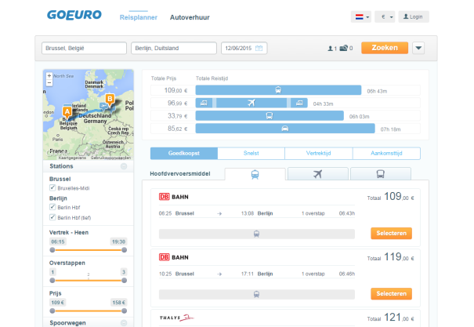Click the 85,62 € price row
Image resolution: width=474 pixels, height=327 pixels.
285,129
